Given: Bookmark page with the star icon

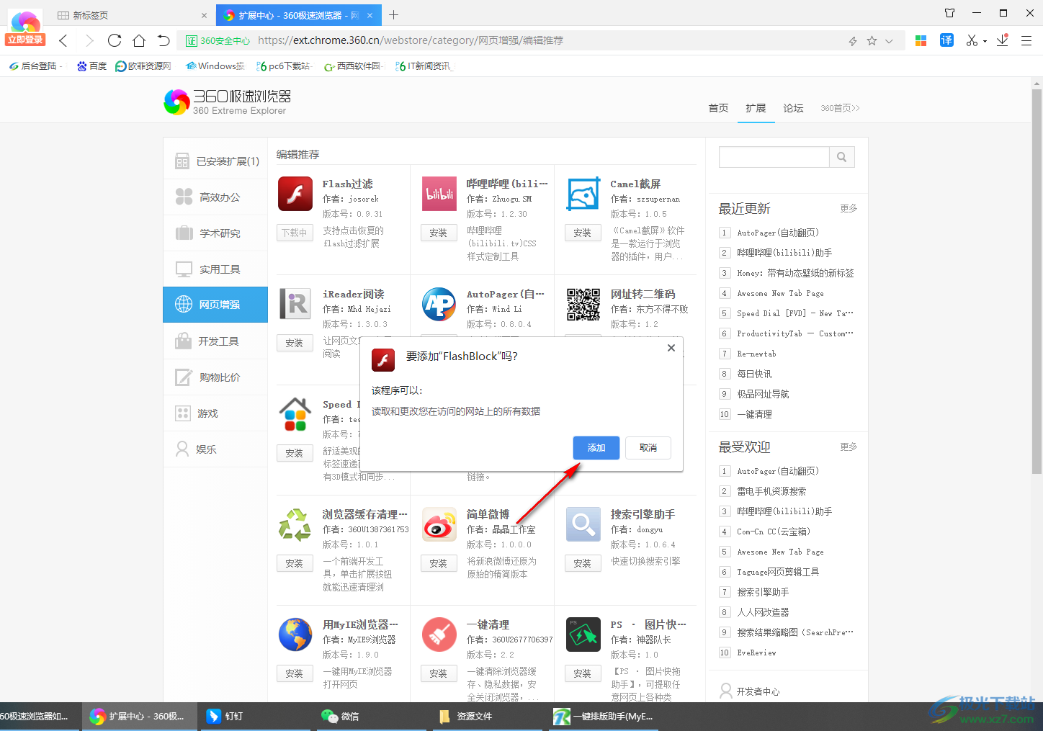Looking at the screenshot, I should (x=872, y=41).
